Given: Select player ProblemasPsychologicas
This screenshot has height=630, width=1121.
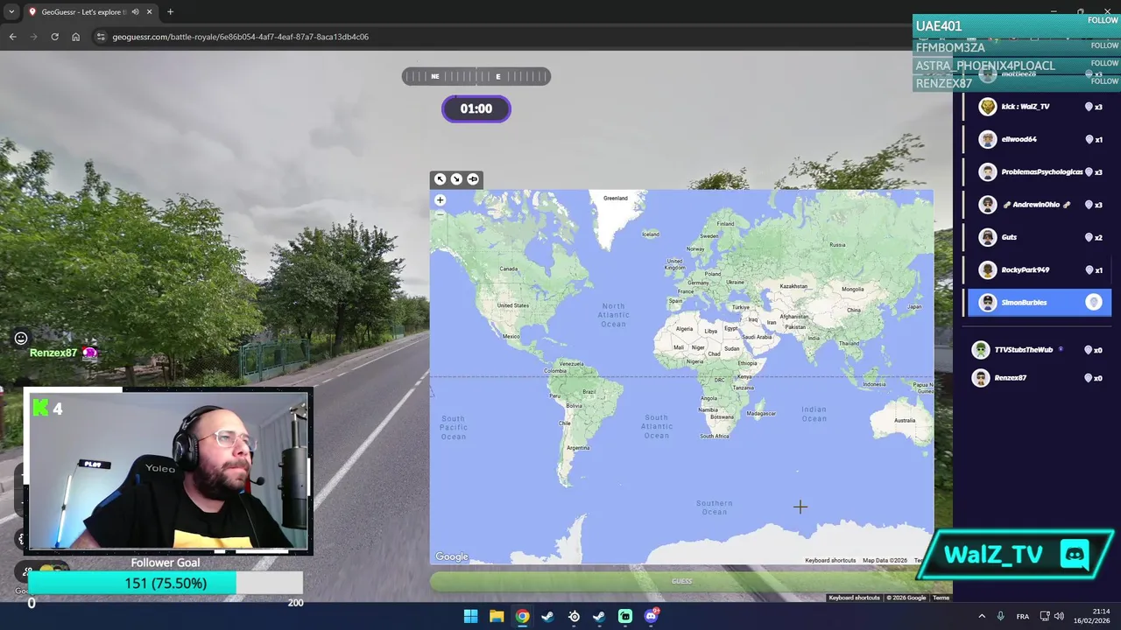Looking at the screenshot, I should tap(1040, 171).
